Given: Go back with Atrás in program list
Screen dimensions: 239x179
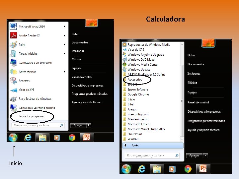Looking at the screenshot, I should pos(153,146).
